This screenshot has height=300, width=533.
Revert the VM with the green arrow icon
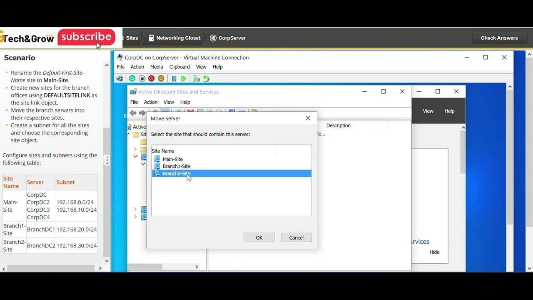(206, 79)
